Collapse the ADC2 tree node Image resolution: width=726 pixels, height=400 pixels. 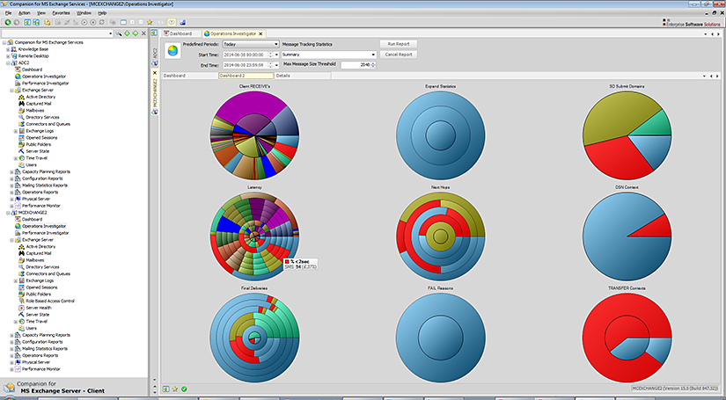[x=8, y=63]
